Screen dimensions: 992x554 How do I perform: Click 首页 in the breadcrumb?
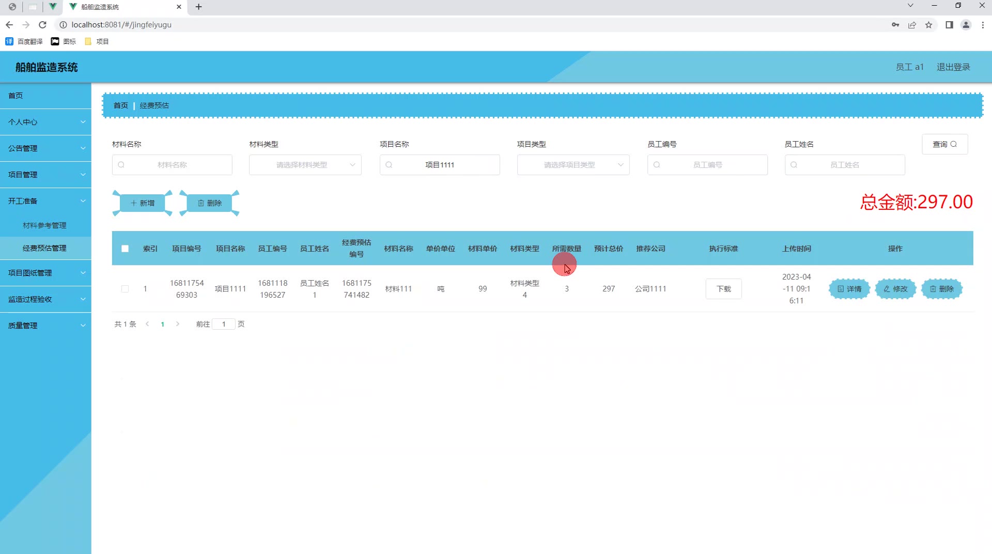pyautogui.click(x=120, y=105)
